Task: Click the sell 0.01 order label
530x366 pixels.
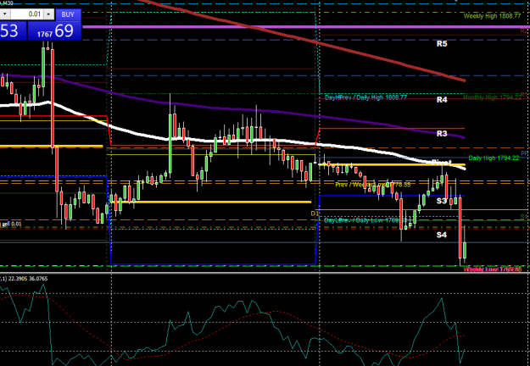Action: pyautogui.click(x=11, y=225)
